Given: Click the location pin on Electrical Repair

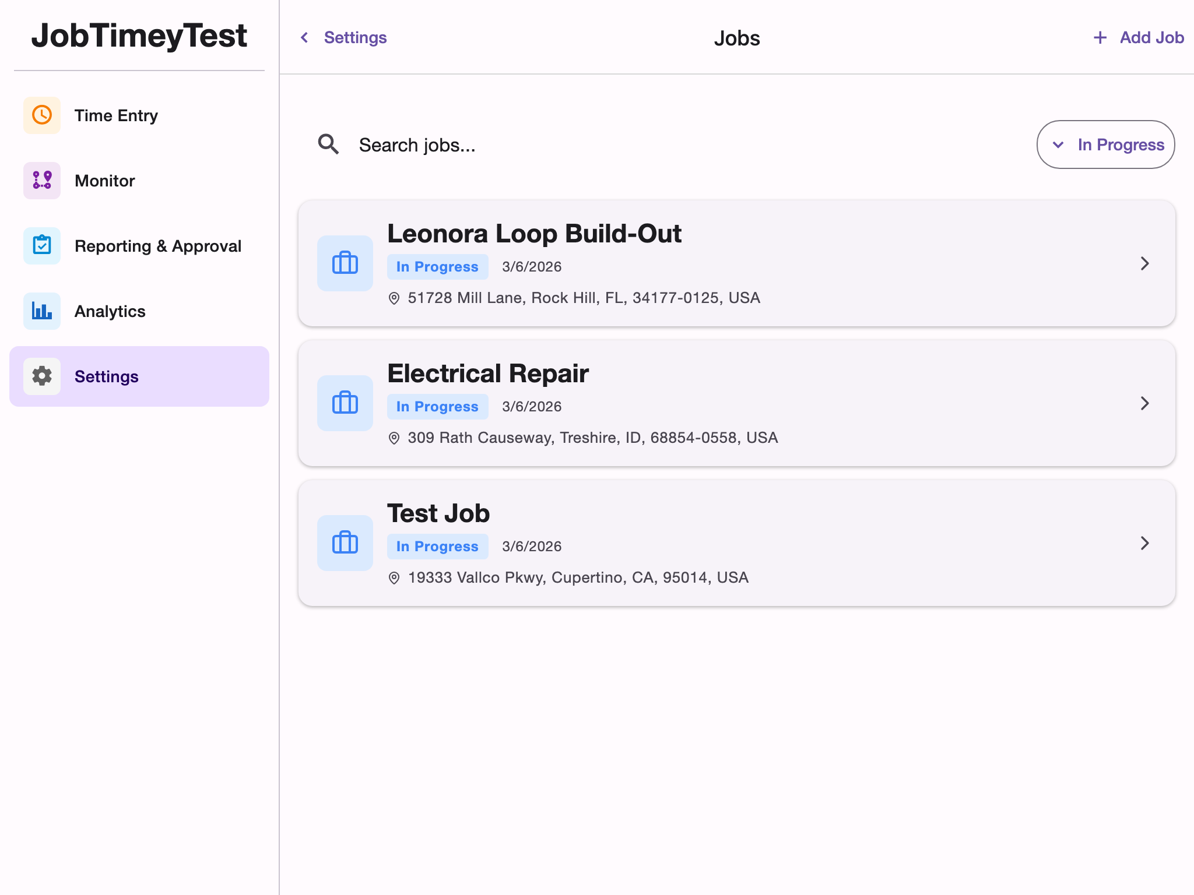Looking at the screenshot, I should (394, 437).
